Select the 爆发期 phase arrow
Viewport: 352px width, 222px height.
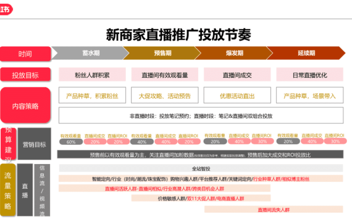tap(234, 53)
